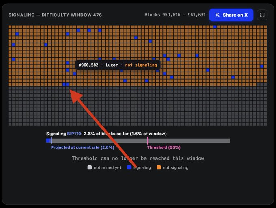
Task: Click the blue 'signaling' legend swatch
Action: (x=129, y=167)
